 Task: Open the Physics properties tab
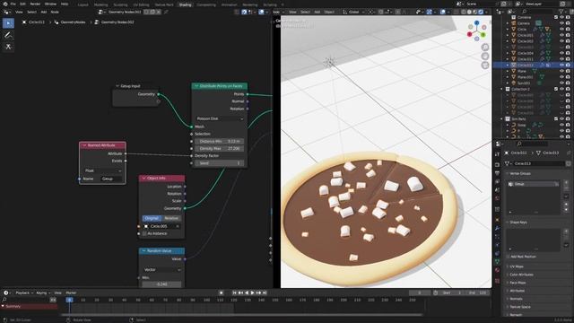pos(497,245)
